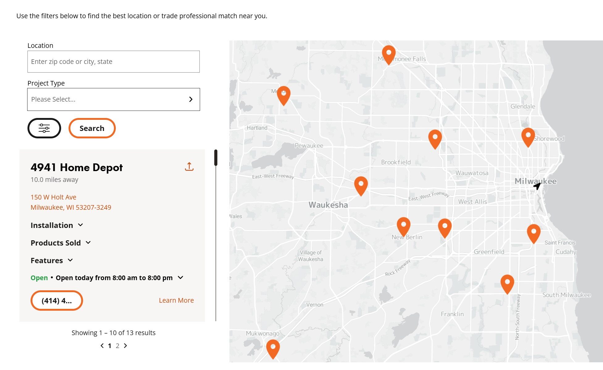Select map pin near Mukwonago

click(273, 349)
